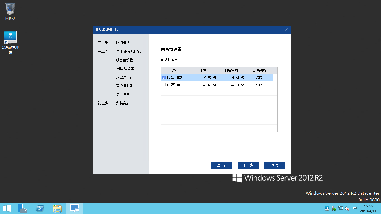
Task: Click the blue monitor tray icon
Action: click(327, 208)
